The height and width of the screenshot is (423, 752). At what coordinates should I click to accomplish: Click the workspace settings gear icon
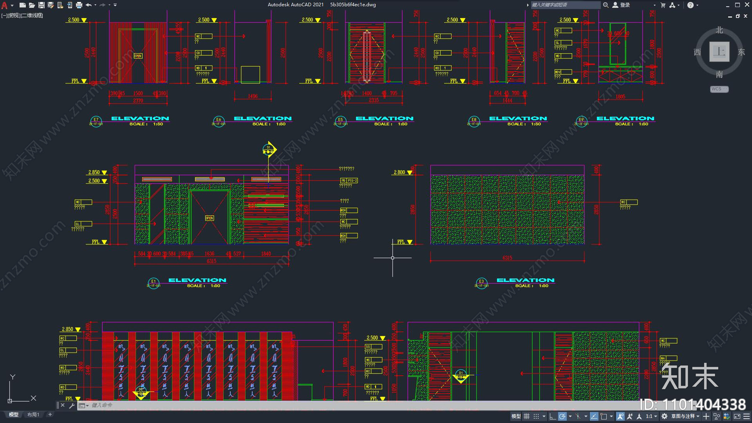point(664,416)
